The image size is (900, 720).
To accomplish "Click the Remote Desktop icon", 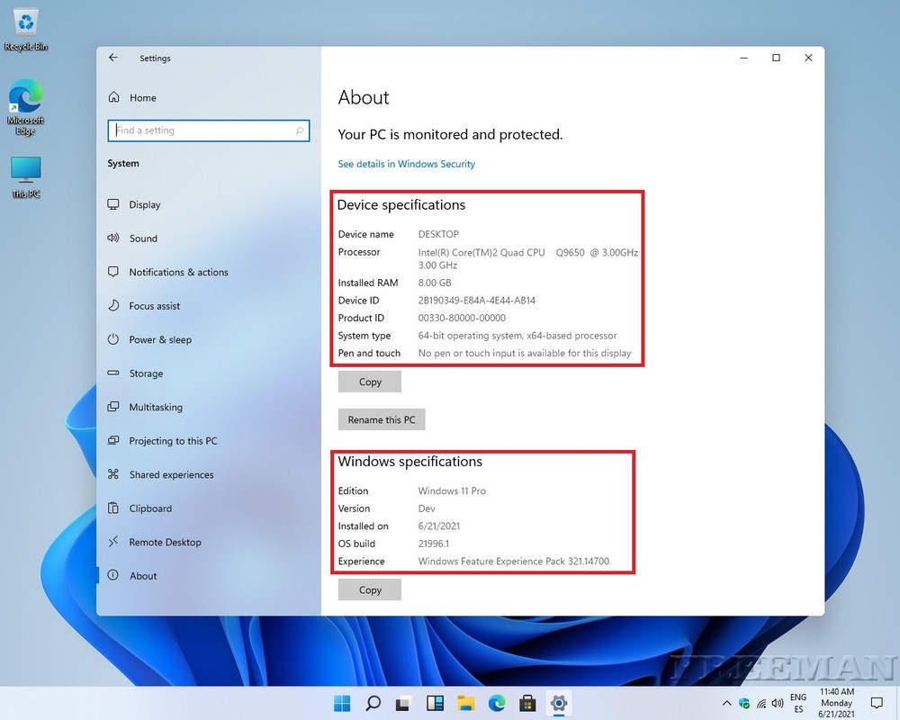I will 113,542.
